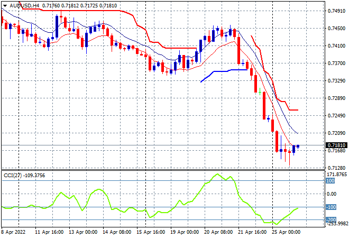Click the CCI 100 level label
The image size is (349, 238).
point(330,181)
